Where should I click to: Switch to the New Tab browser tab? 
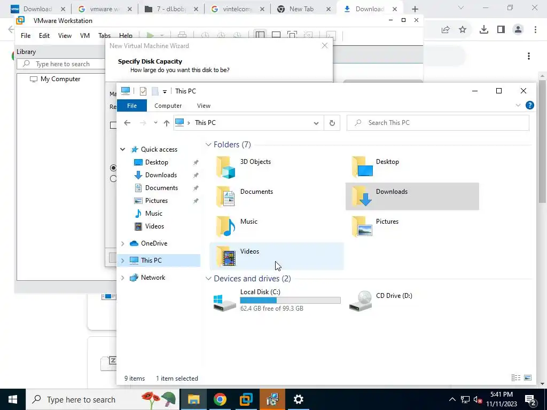[302, 9]
